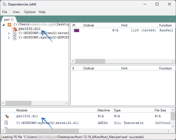Expand the MSVCRT tree node
Viewport: 176px width, 140px height.
click(x=9, y=38)
